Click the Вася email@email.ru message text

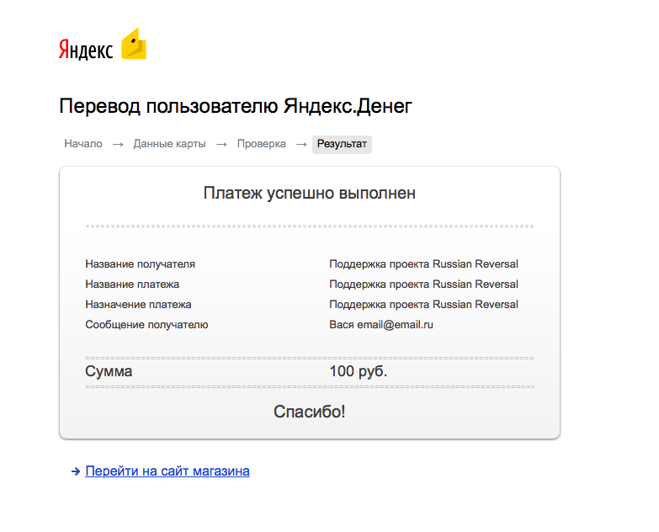click(380, 325)
